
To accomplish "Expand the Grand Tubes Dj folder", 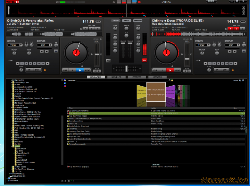I will pyautogui.click(x=14, y=153).
